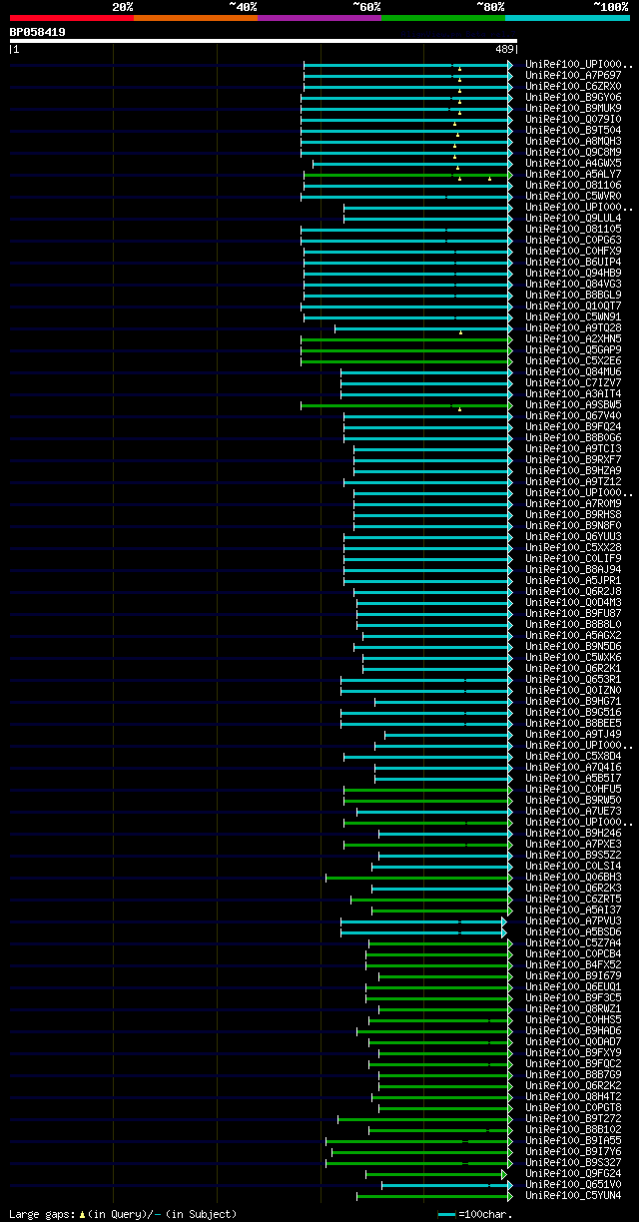Select hit label UniRef100_C0LIF9

tap(573, 559)
